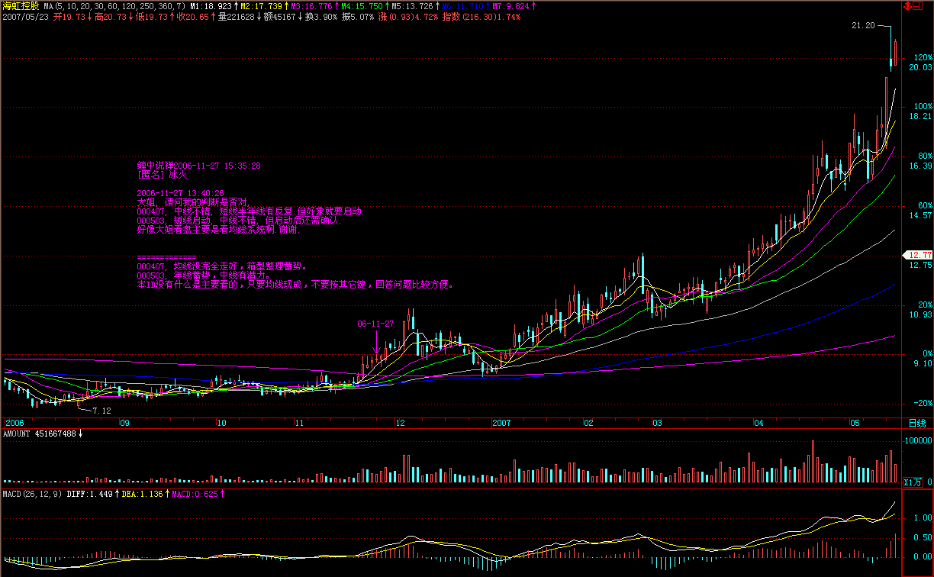Click the 12.77 current price marker
The height and width of the screenshot is (577, 934).
(919, 255)
